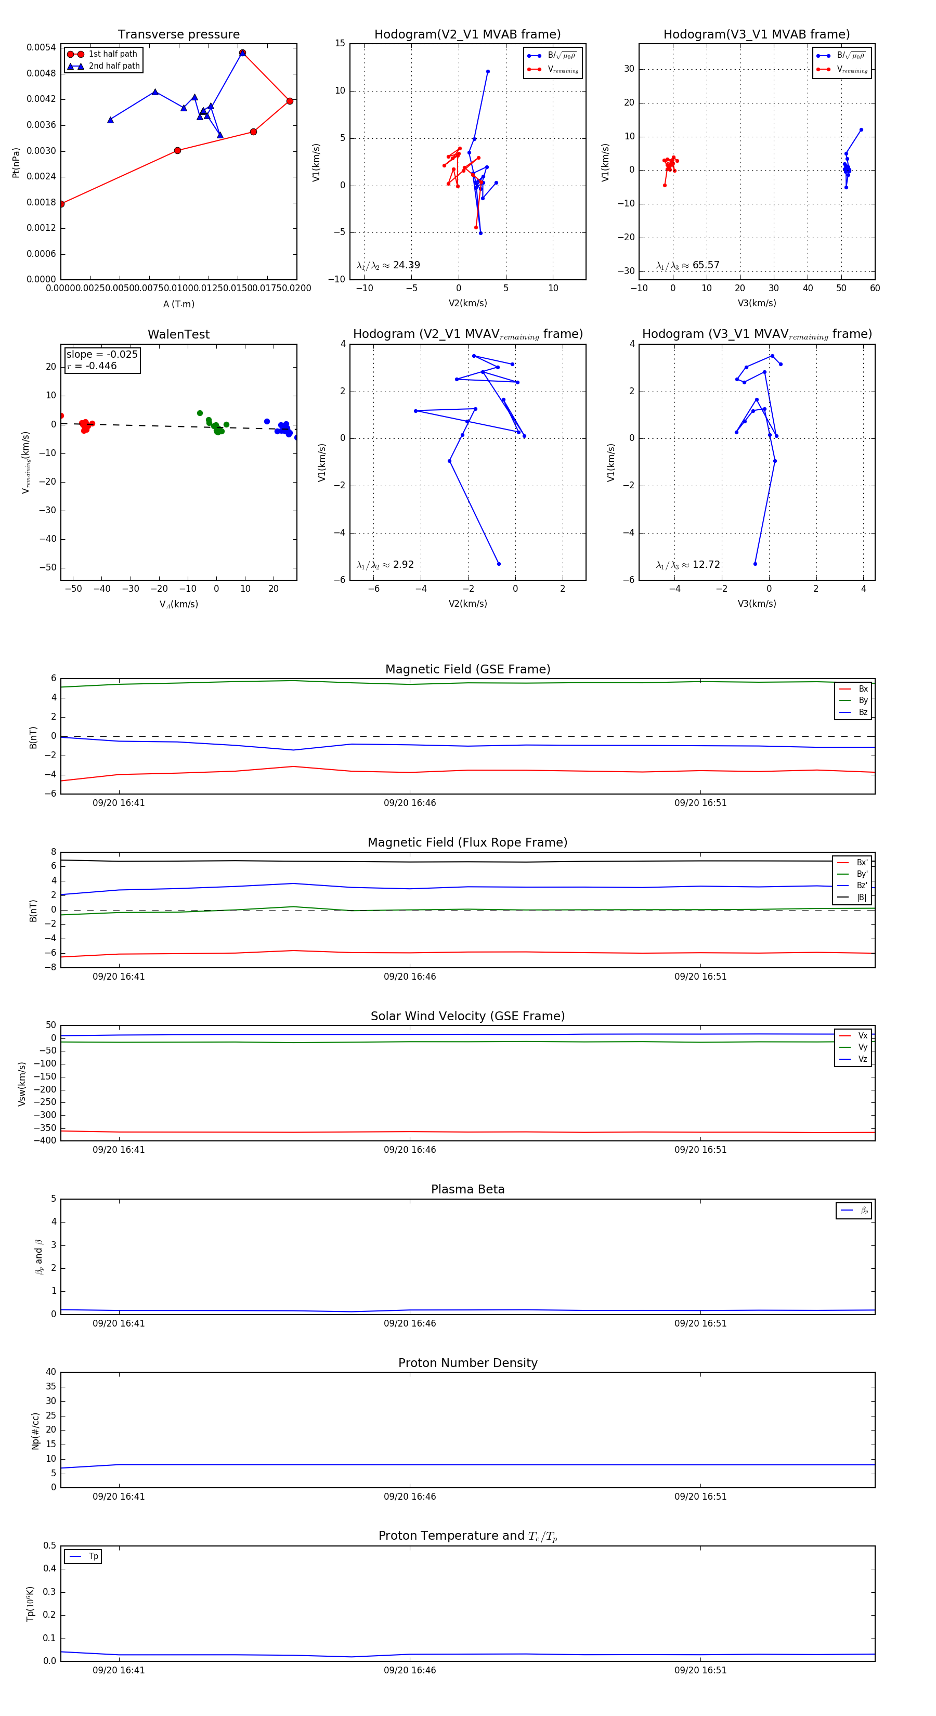Image resolution: width=936 pixels, height=1716 pixels.
Task: Click '09/20 16:41' tick under Flux Rope plot
Action: [x=119, y=977]
